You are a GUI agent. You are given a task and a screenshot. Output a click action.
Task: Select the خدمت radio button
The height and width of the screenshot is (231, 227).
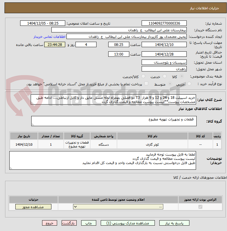tap(164, 76)
